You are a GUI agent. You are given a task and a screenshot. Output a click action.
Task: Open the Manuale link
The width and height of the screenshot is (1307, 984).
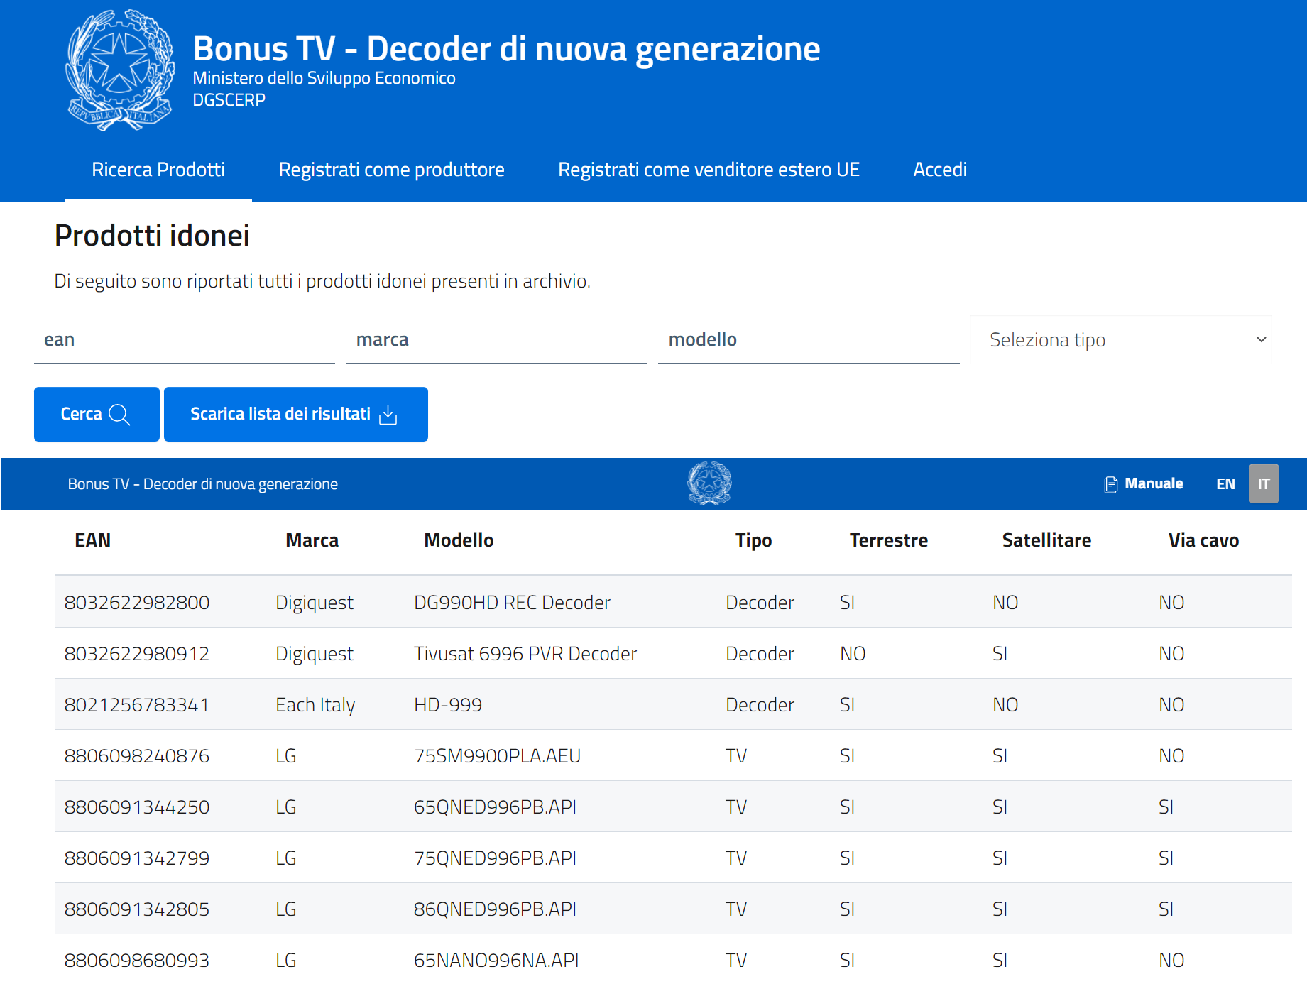point(1153,484)
